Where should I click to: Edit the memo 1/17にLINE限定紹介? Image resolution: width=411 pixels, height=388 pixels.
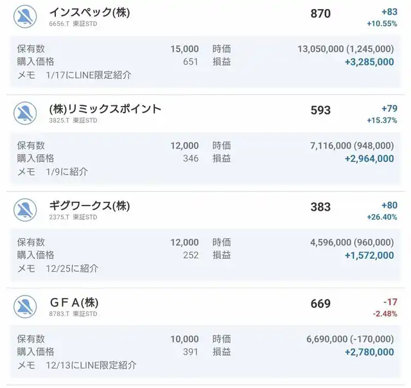point(89,75)
